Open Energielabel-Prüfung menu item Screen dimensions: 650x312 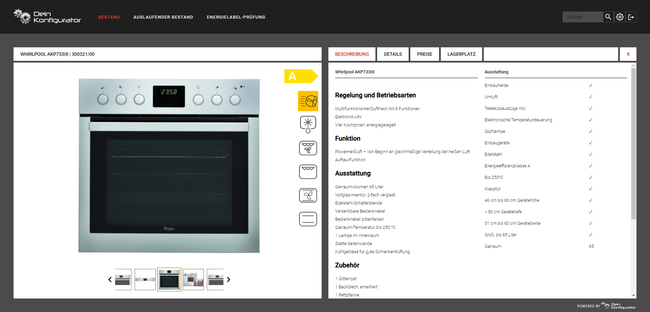pyautogui.click(x=236, y=17)
